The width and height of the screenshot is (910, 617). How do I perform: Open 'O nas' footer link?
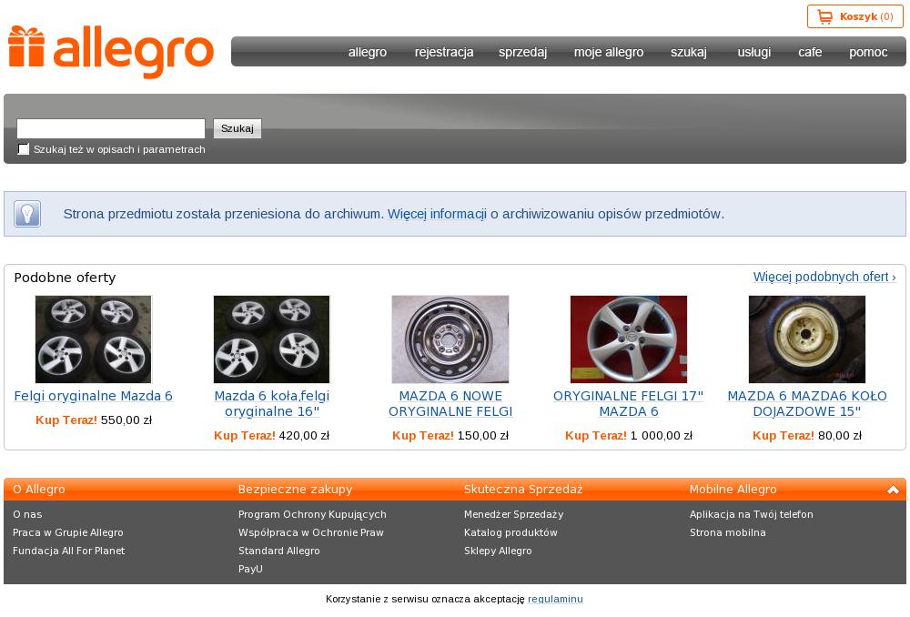27,514
